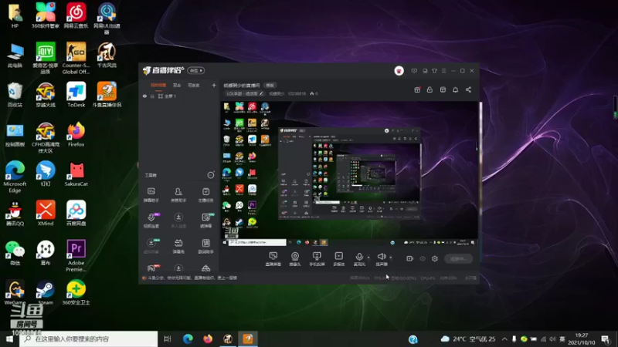Viewport: 618px width, 347px height.
Task: Open the grid layout icon beside the bell
Action: click(443, 89)
